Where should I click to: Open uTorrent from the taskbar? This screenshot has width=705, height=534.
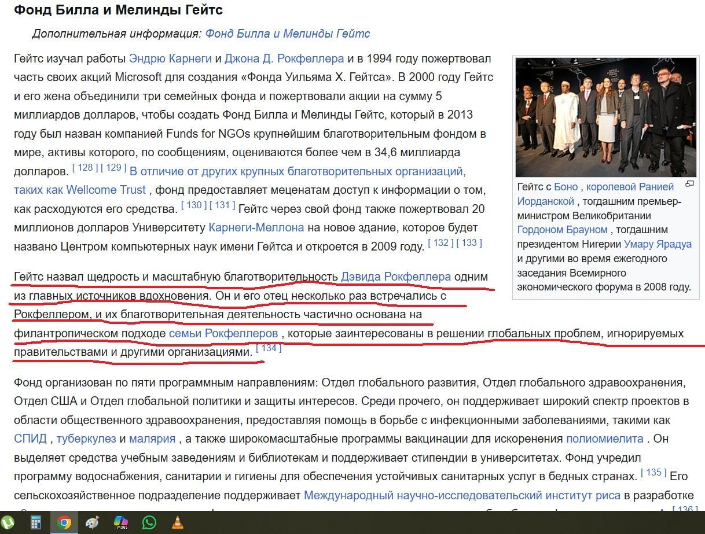click(9, 522)
